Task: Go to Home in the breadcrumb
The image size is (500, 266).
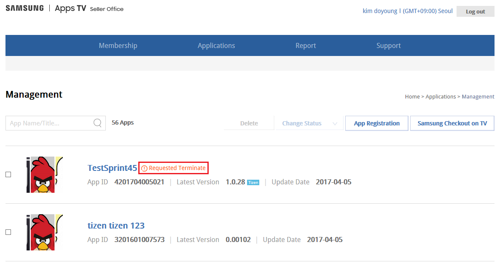Action: (412, 96)
